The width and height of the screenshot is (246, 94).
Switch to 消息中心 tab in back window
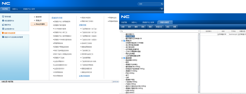(x=15, y=9)
